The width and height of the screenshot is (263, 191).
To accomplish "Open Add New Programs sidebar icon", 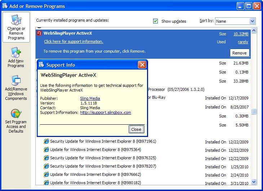I will [x=16, y=57].
